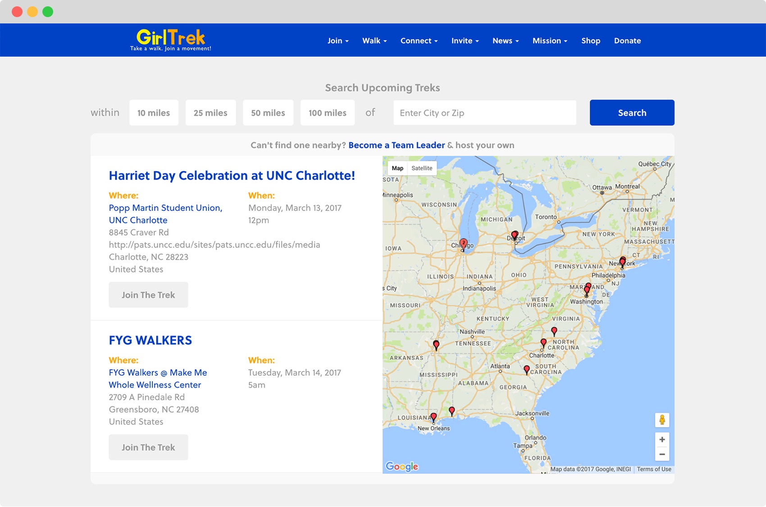Switch map to Map view
The width and height of the screenshot is (766, 507).
pyautogui.click(x=397, y=168)
